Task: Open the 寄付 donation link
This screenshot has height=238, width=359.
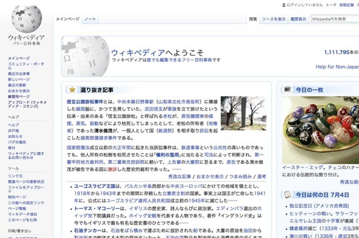Action: click(11, 148)
